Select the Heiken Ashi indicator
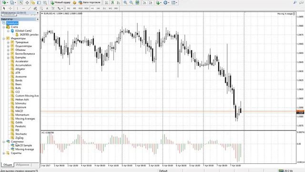This screenshot has width=305, height=172. pyautogui.click(x=22, y=100)
